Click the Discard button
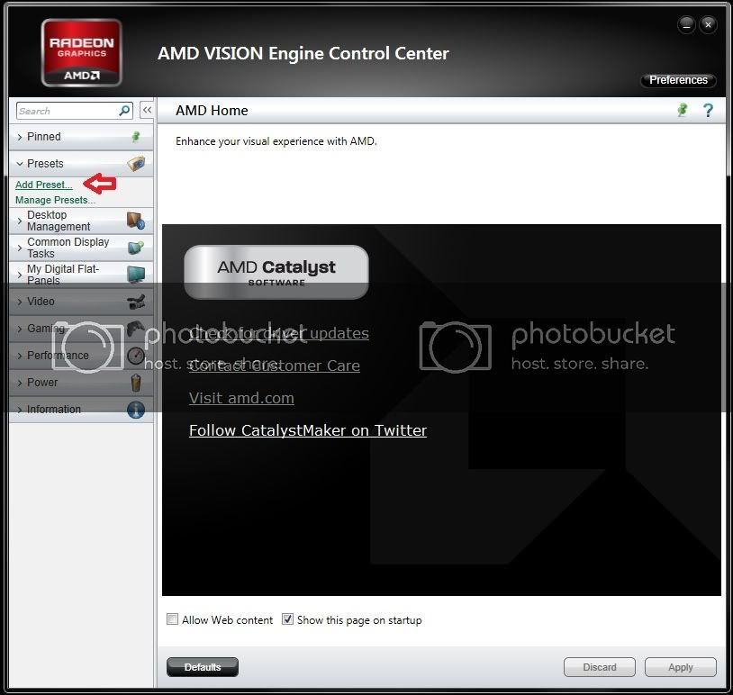Screen dimensions: 733x695 coord(600,667)
